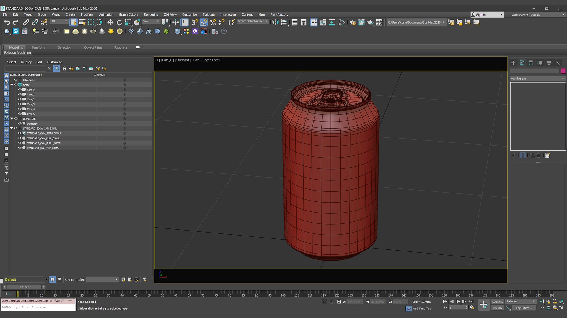
Task: Hide STANDARD_CAN_PULL_330ML using eye icon
Action: 19,138
